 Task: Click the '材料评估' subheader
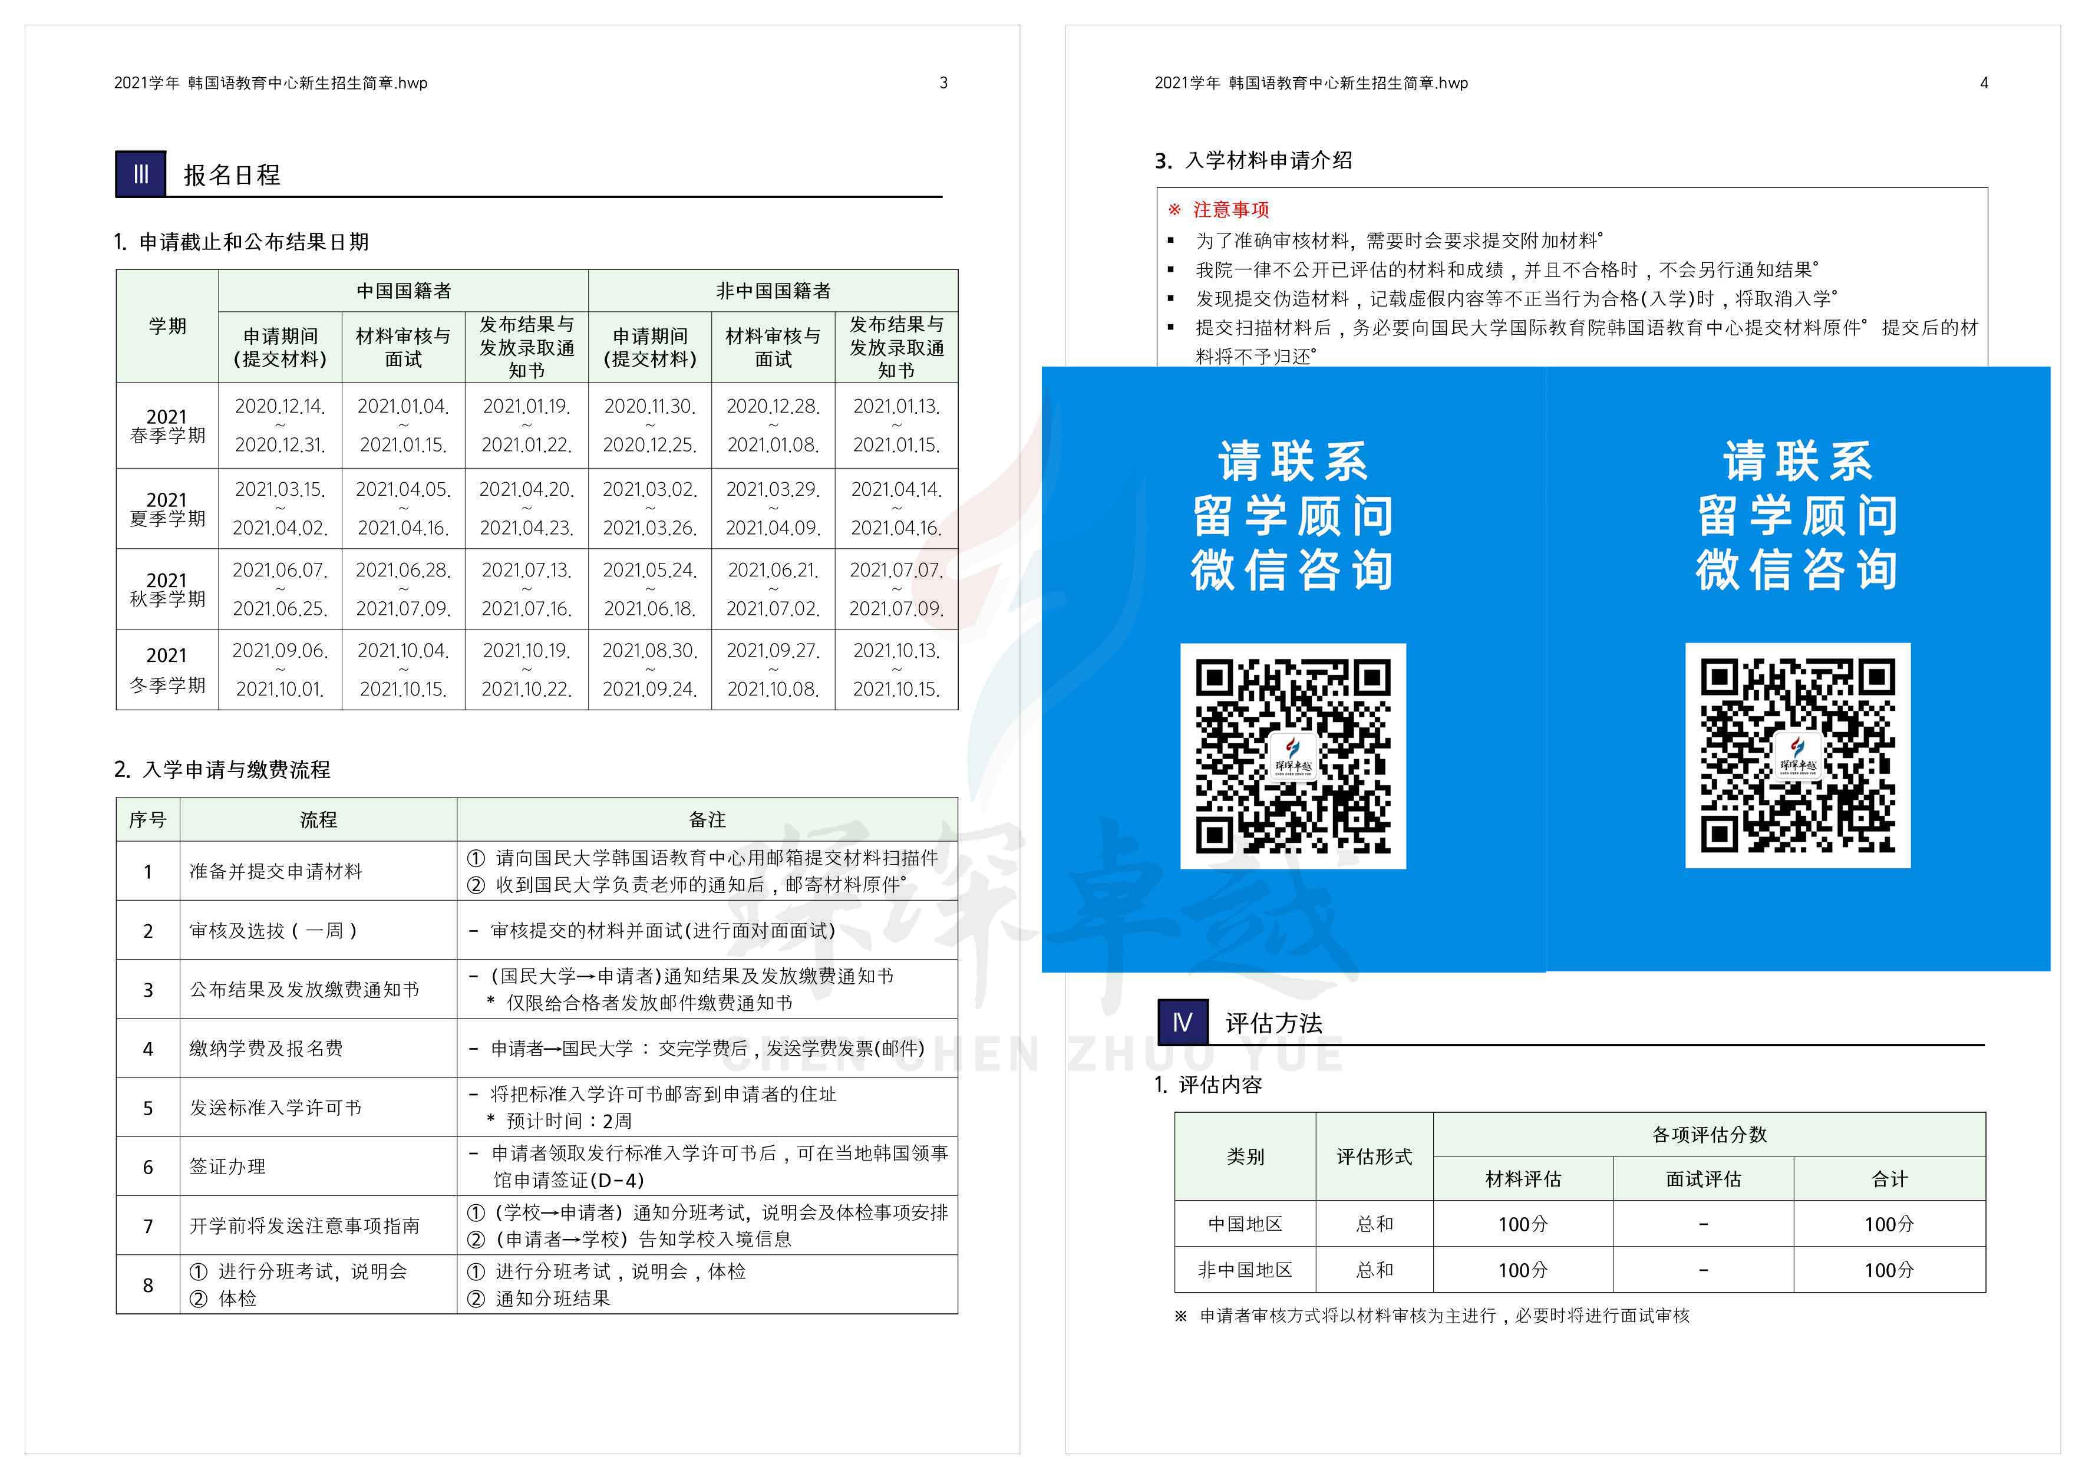1523,1179
